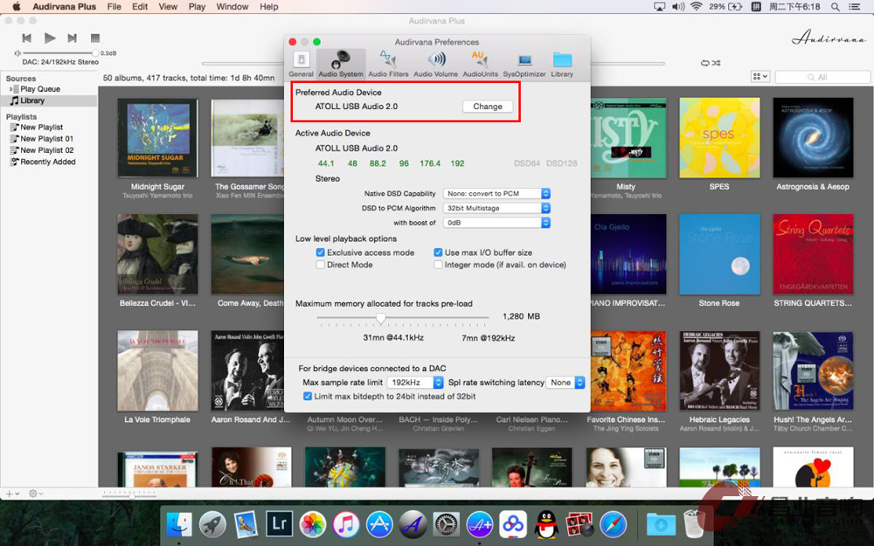Open the Native DSD Capability dropdown
The height and width of the screenshot is (546, 874).
pos(496,193)
